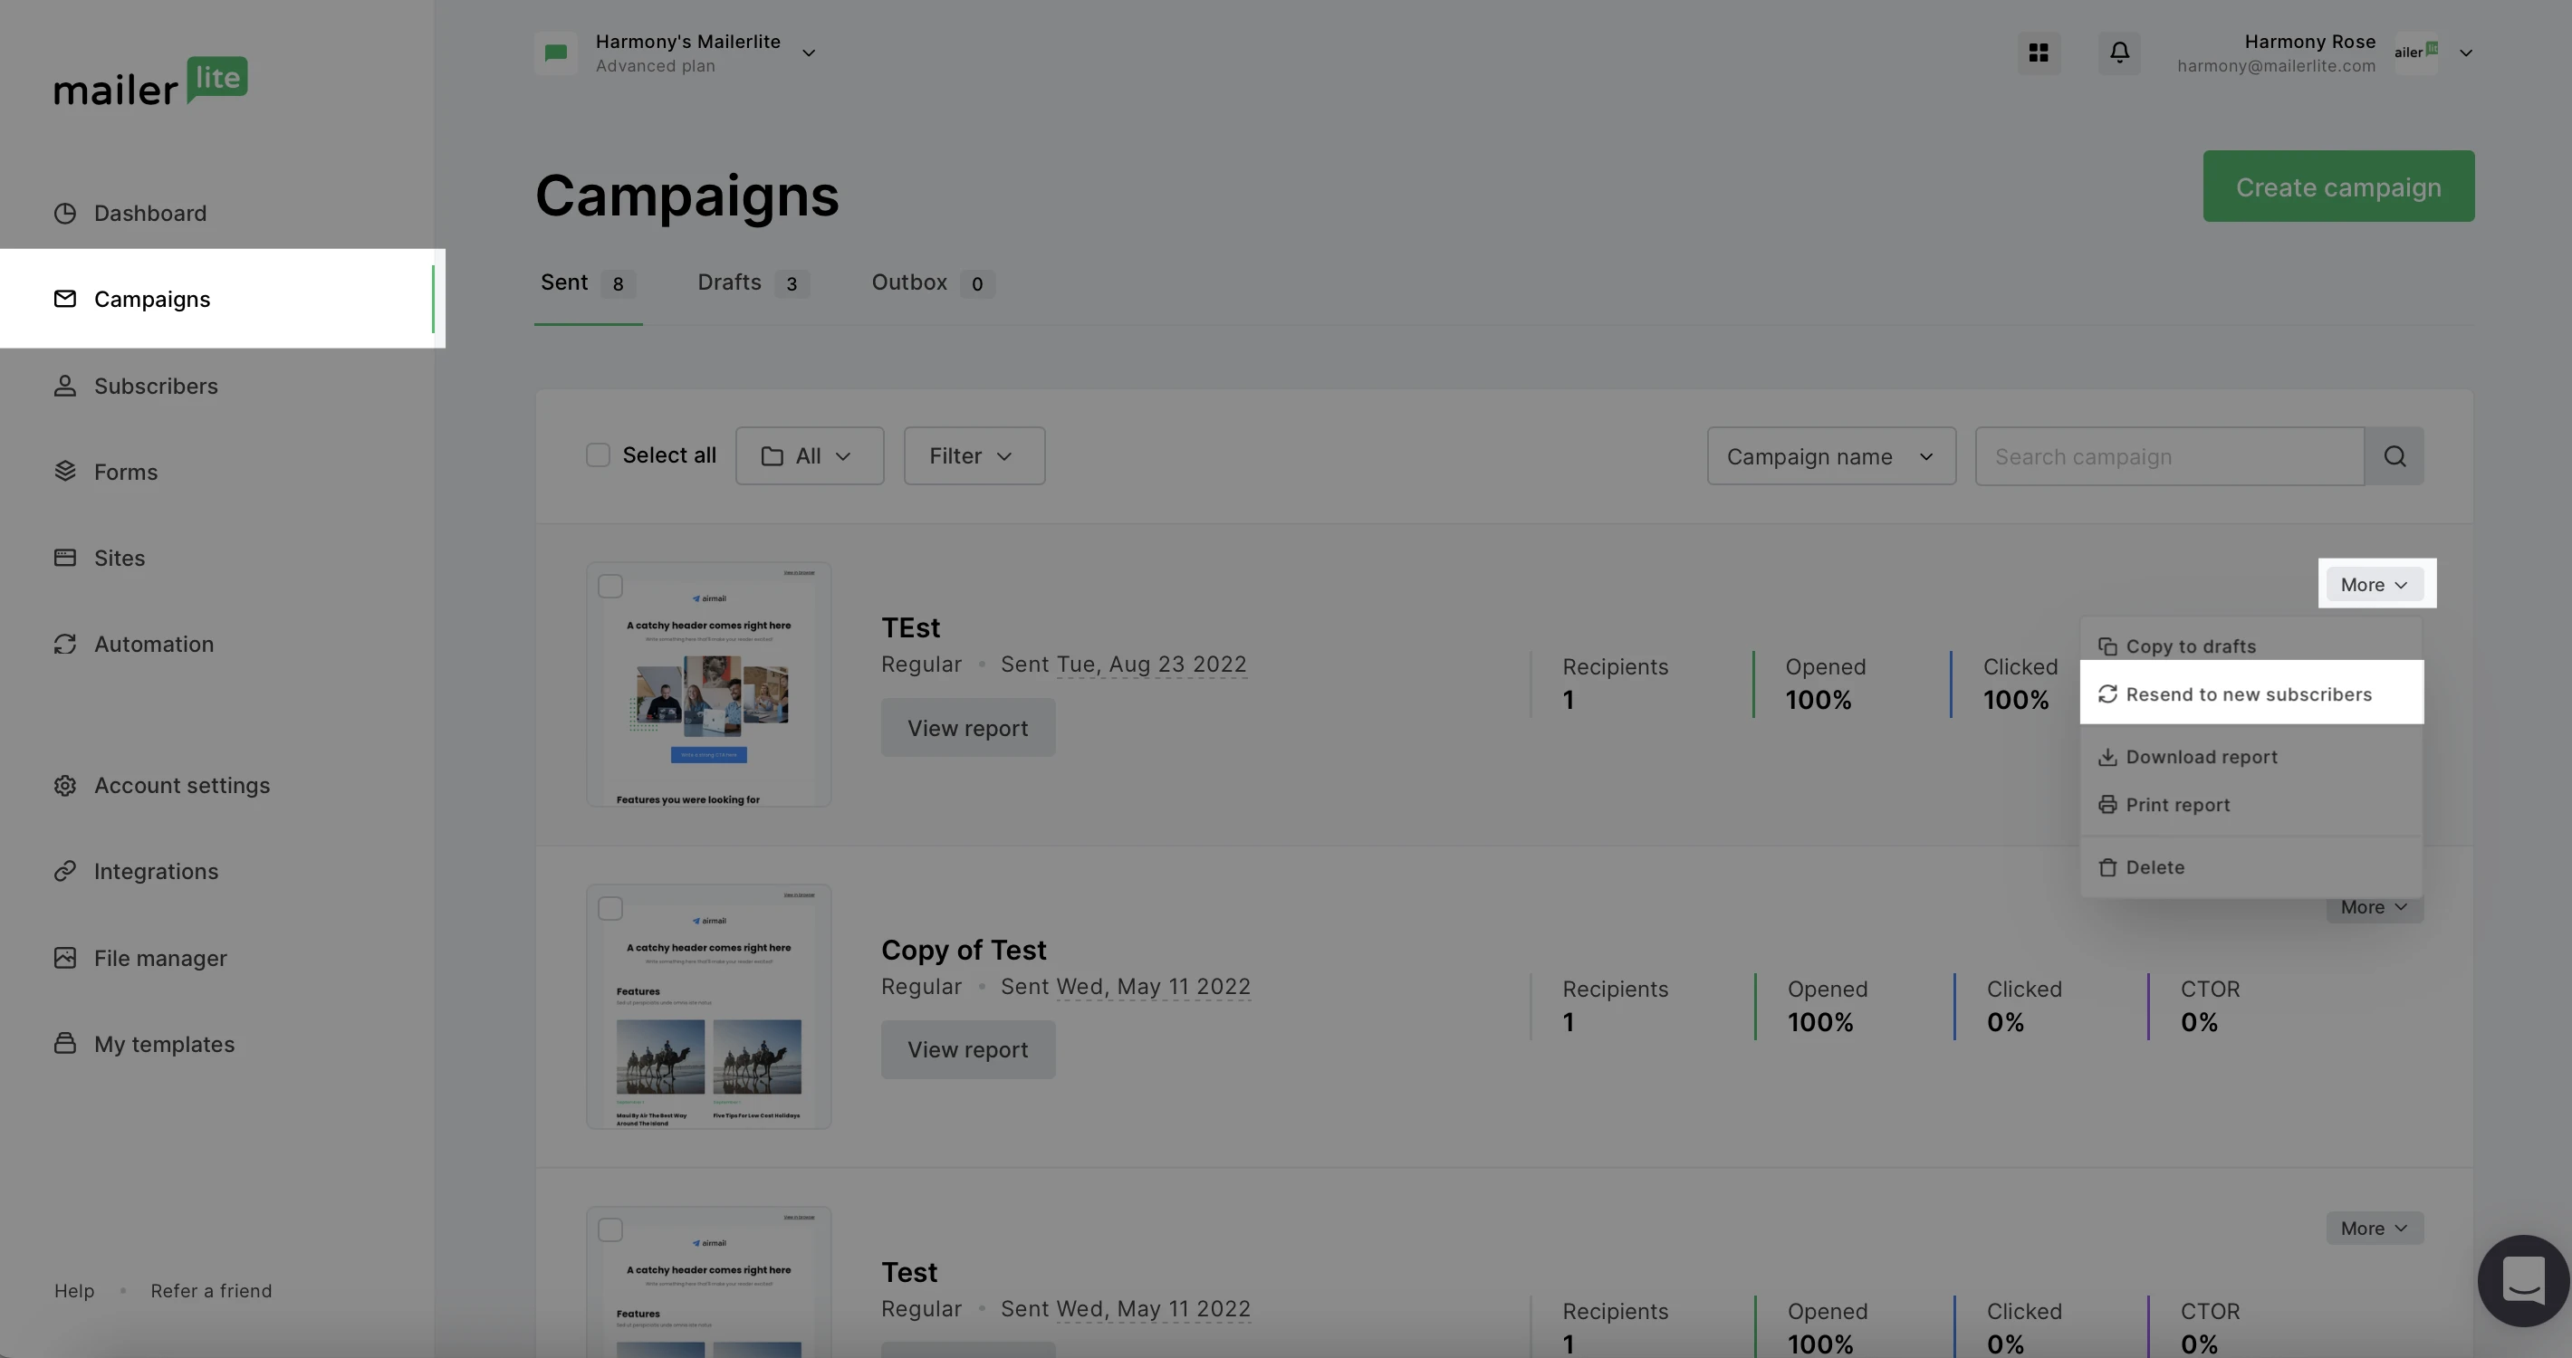
Task: Check the Select all checkbox
Action: [597, 455]
